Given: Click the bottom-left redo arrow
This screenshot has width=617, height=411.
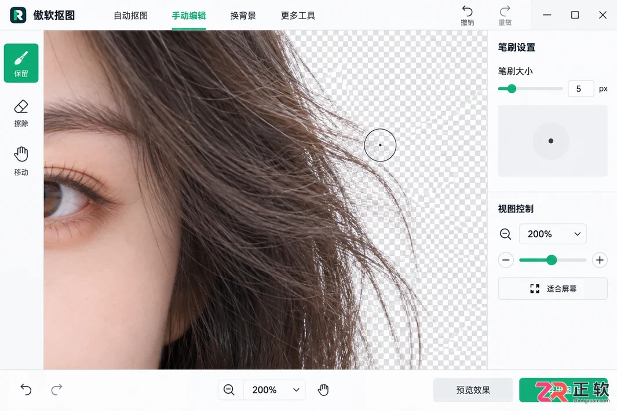Looking at the screenshot, I should pyautogui.click(x=57, y=390).
